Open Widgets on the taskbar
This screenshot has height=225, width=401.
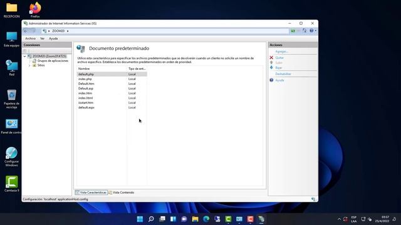pyautogui.click(x=173, y=219)
